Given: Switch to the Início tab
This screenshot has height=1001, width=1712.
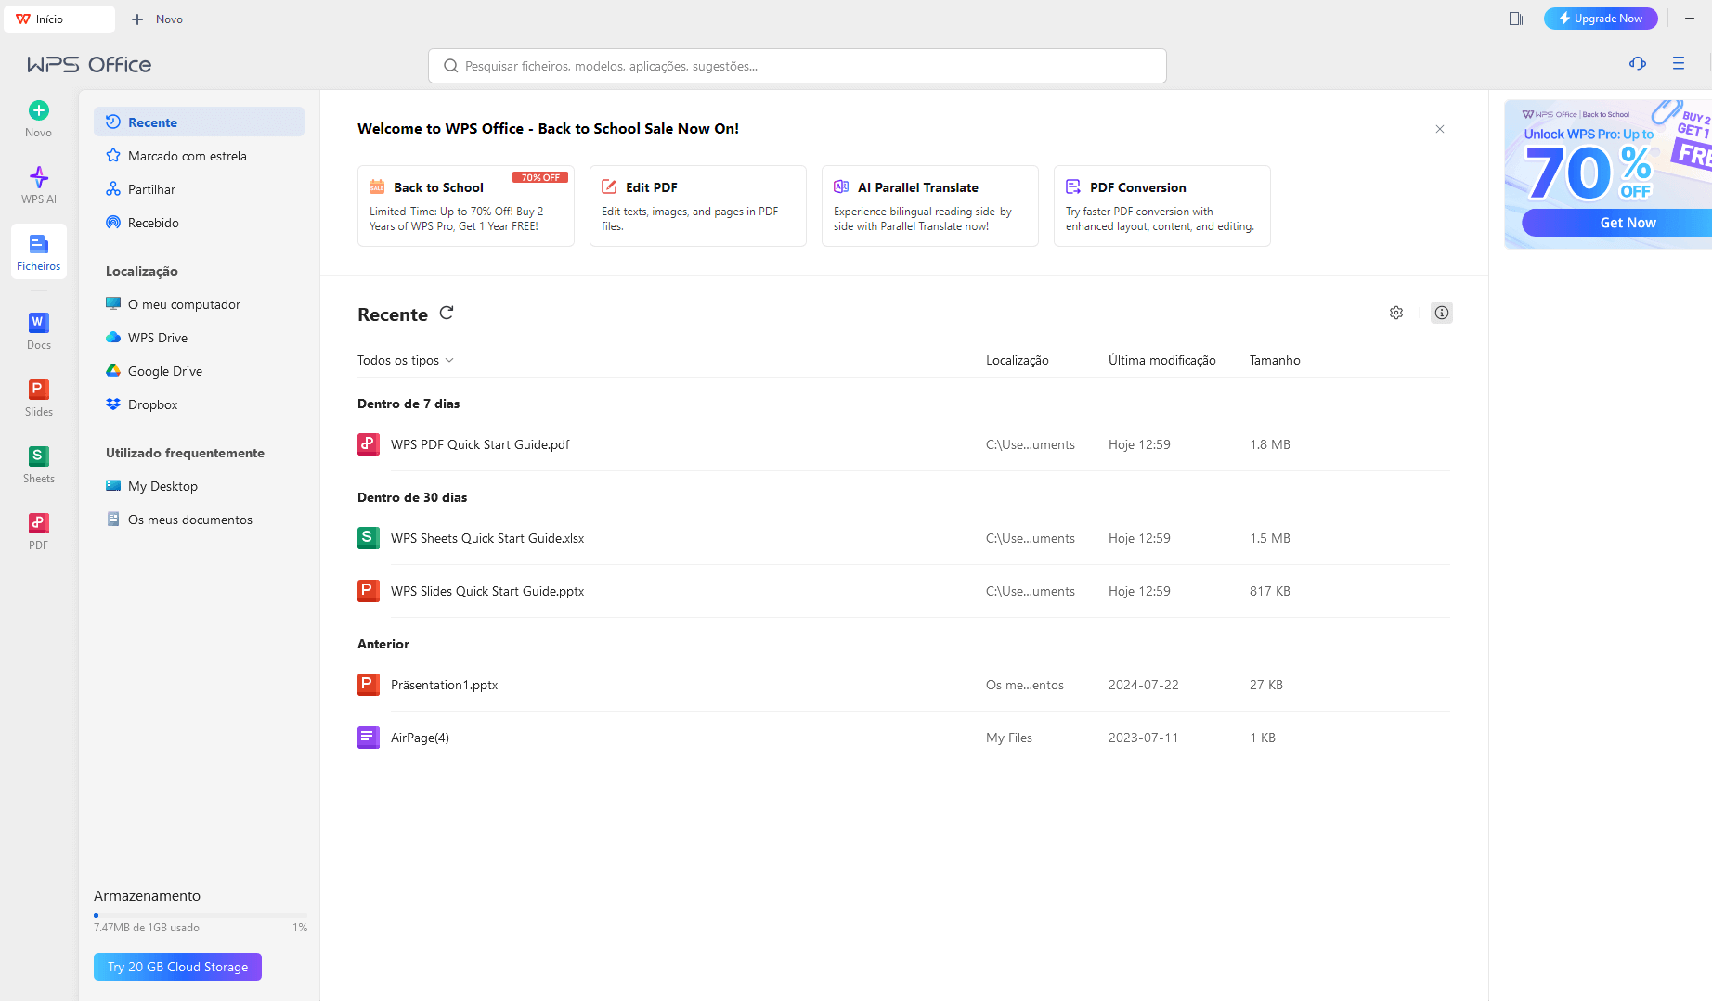Looking at the screenshot, I should (x=59, y=19).
